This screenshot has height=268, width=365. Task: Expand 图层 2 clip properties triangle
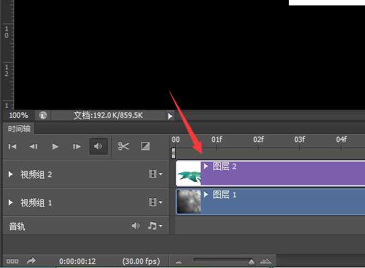coord(206,166)
